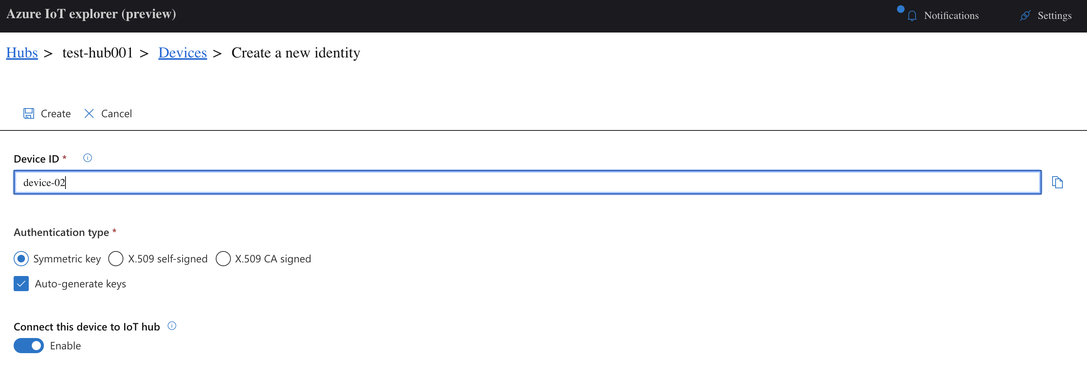1087x366 pixels.
Task: Click info icon beside Connect this device to IoT hub
Action: [x=172, y=326]
